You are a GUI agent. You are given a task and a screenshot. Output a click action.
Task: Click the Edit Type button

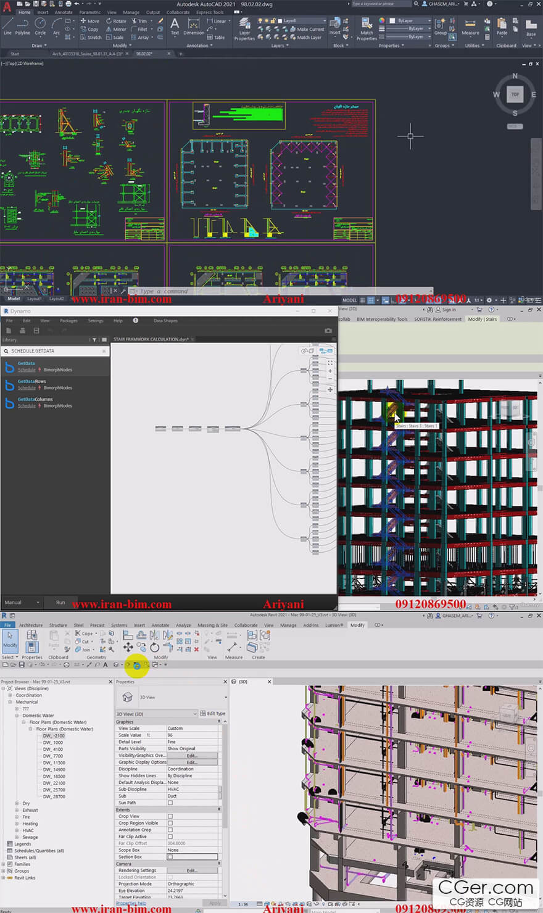pos(213,714)
